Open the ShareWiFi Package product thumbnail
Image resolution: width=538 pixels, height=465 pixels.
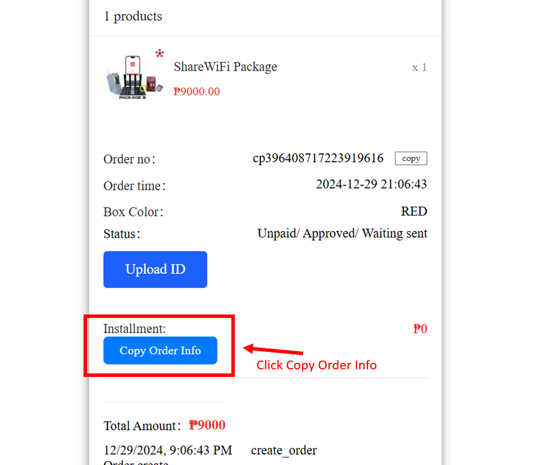click(x=134, y=77)
